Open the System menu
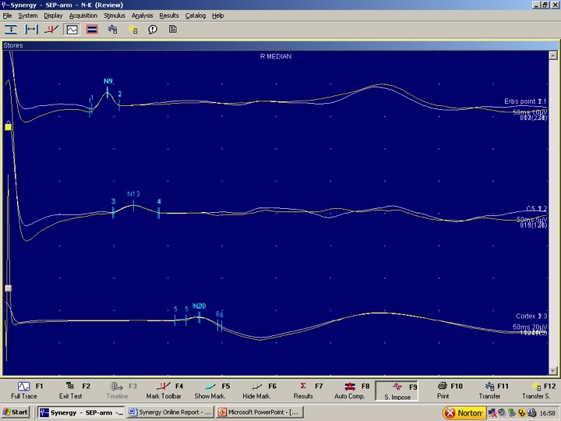561x421 pixels. pos(28,16)
